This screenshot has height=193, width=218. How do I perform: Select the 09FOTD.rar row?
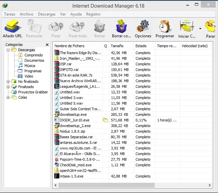133,70
